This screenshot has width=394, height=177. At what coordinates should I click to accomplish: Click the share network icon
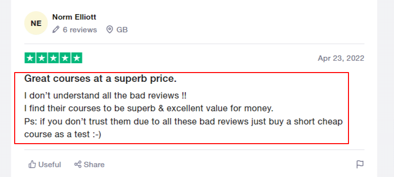pyautogui.click(x=78, y=164)
